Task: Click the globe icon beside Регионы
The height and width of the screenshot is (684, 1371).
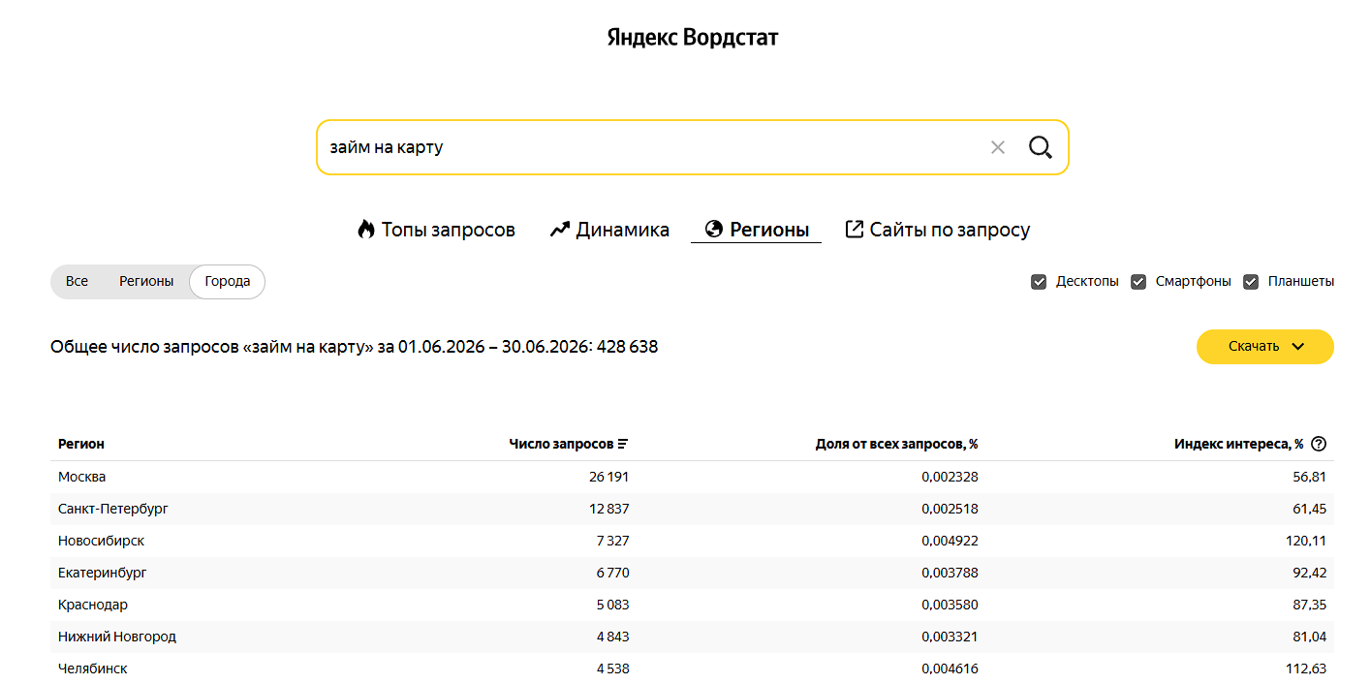Action: [x=714, y=230]
